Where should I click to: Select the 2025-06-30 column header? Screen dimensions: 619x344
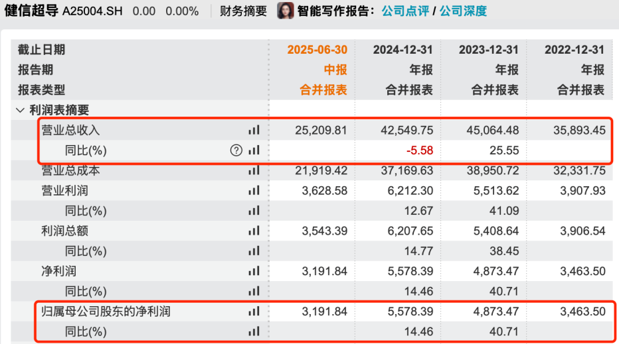pos(317,50)
